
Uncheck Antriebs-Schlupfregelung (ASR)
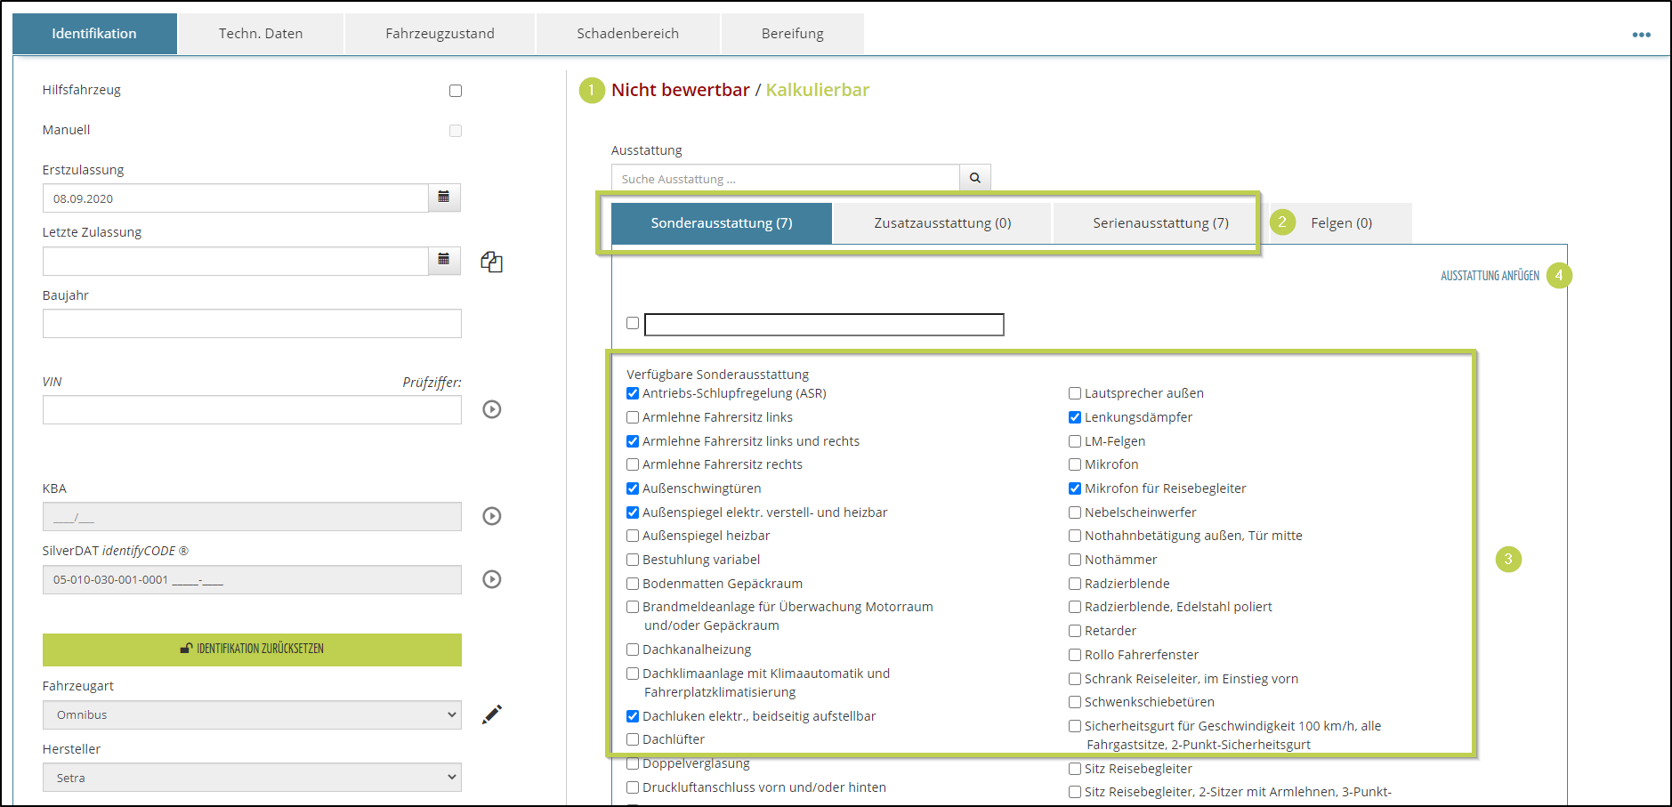click(633, 393)
